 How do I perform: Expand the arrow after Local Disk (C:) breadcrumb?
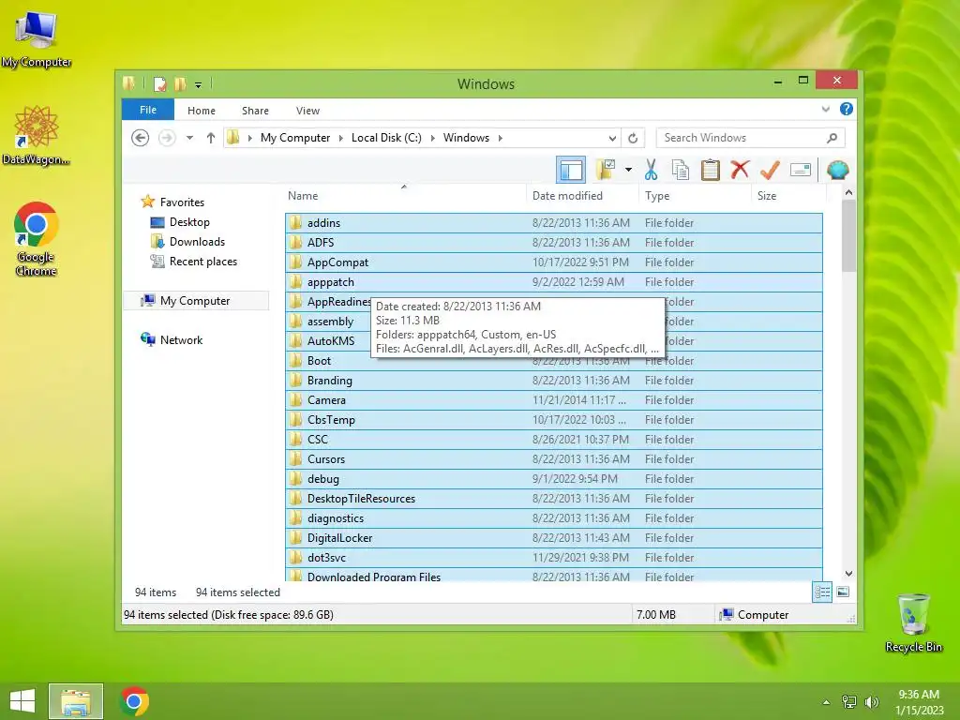[433, 138]
